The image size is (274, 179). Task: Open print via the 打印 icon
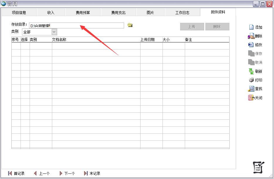coord(251,80)
